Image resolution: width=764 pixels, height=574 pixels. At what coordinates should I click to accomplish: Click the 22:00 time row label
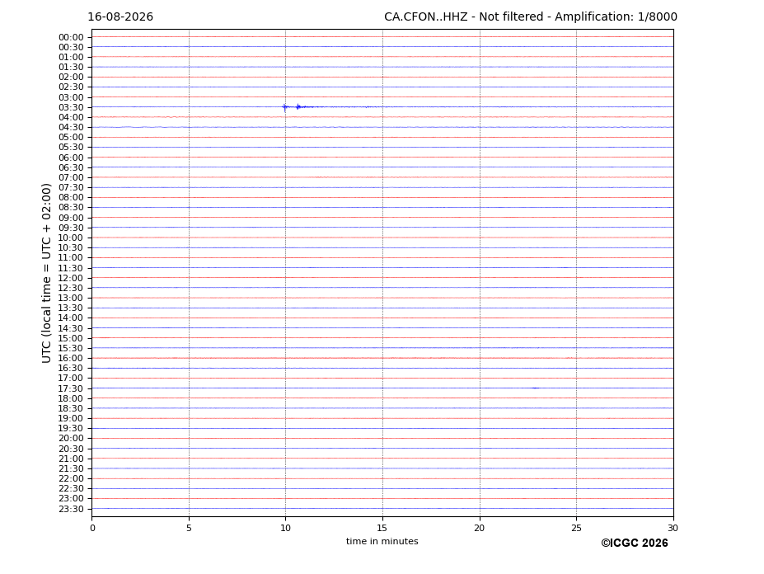click(71, 479)
